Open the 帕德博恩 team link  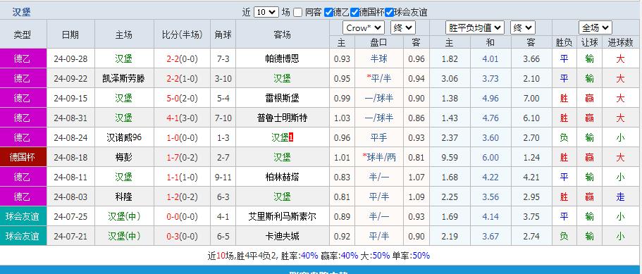(x=282, y=59)
